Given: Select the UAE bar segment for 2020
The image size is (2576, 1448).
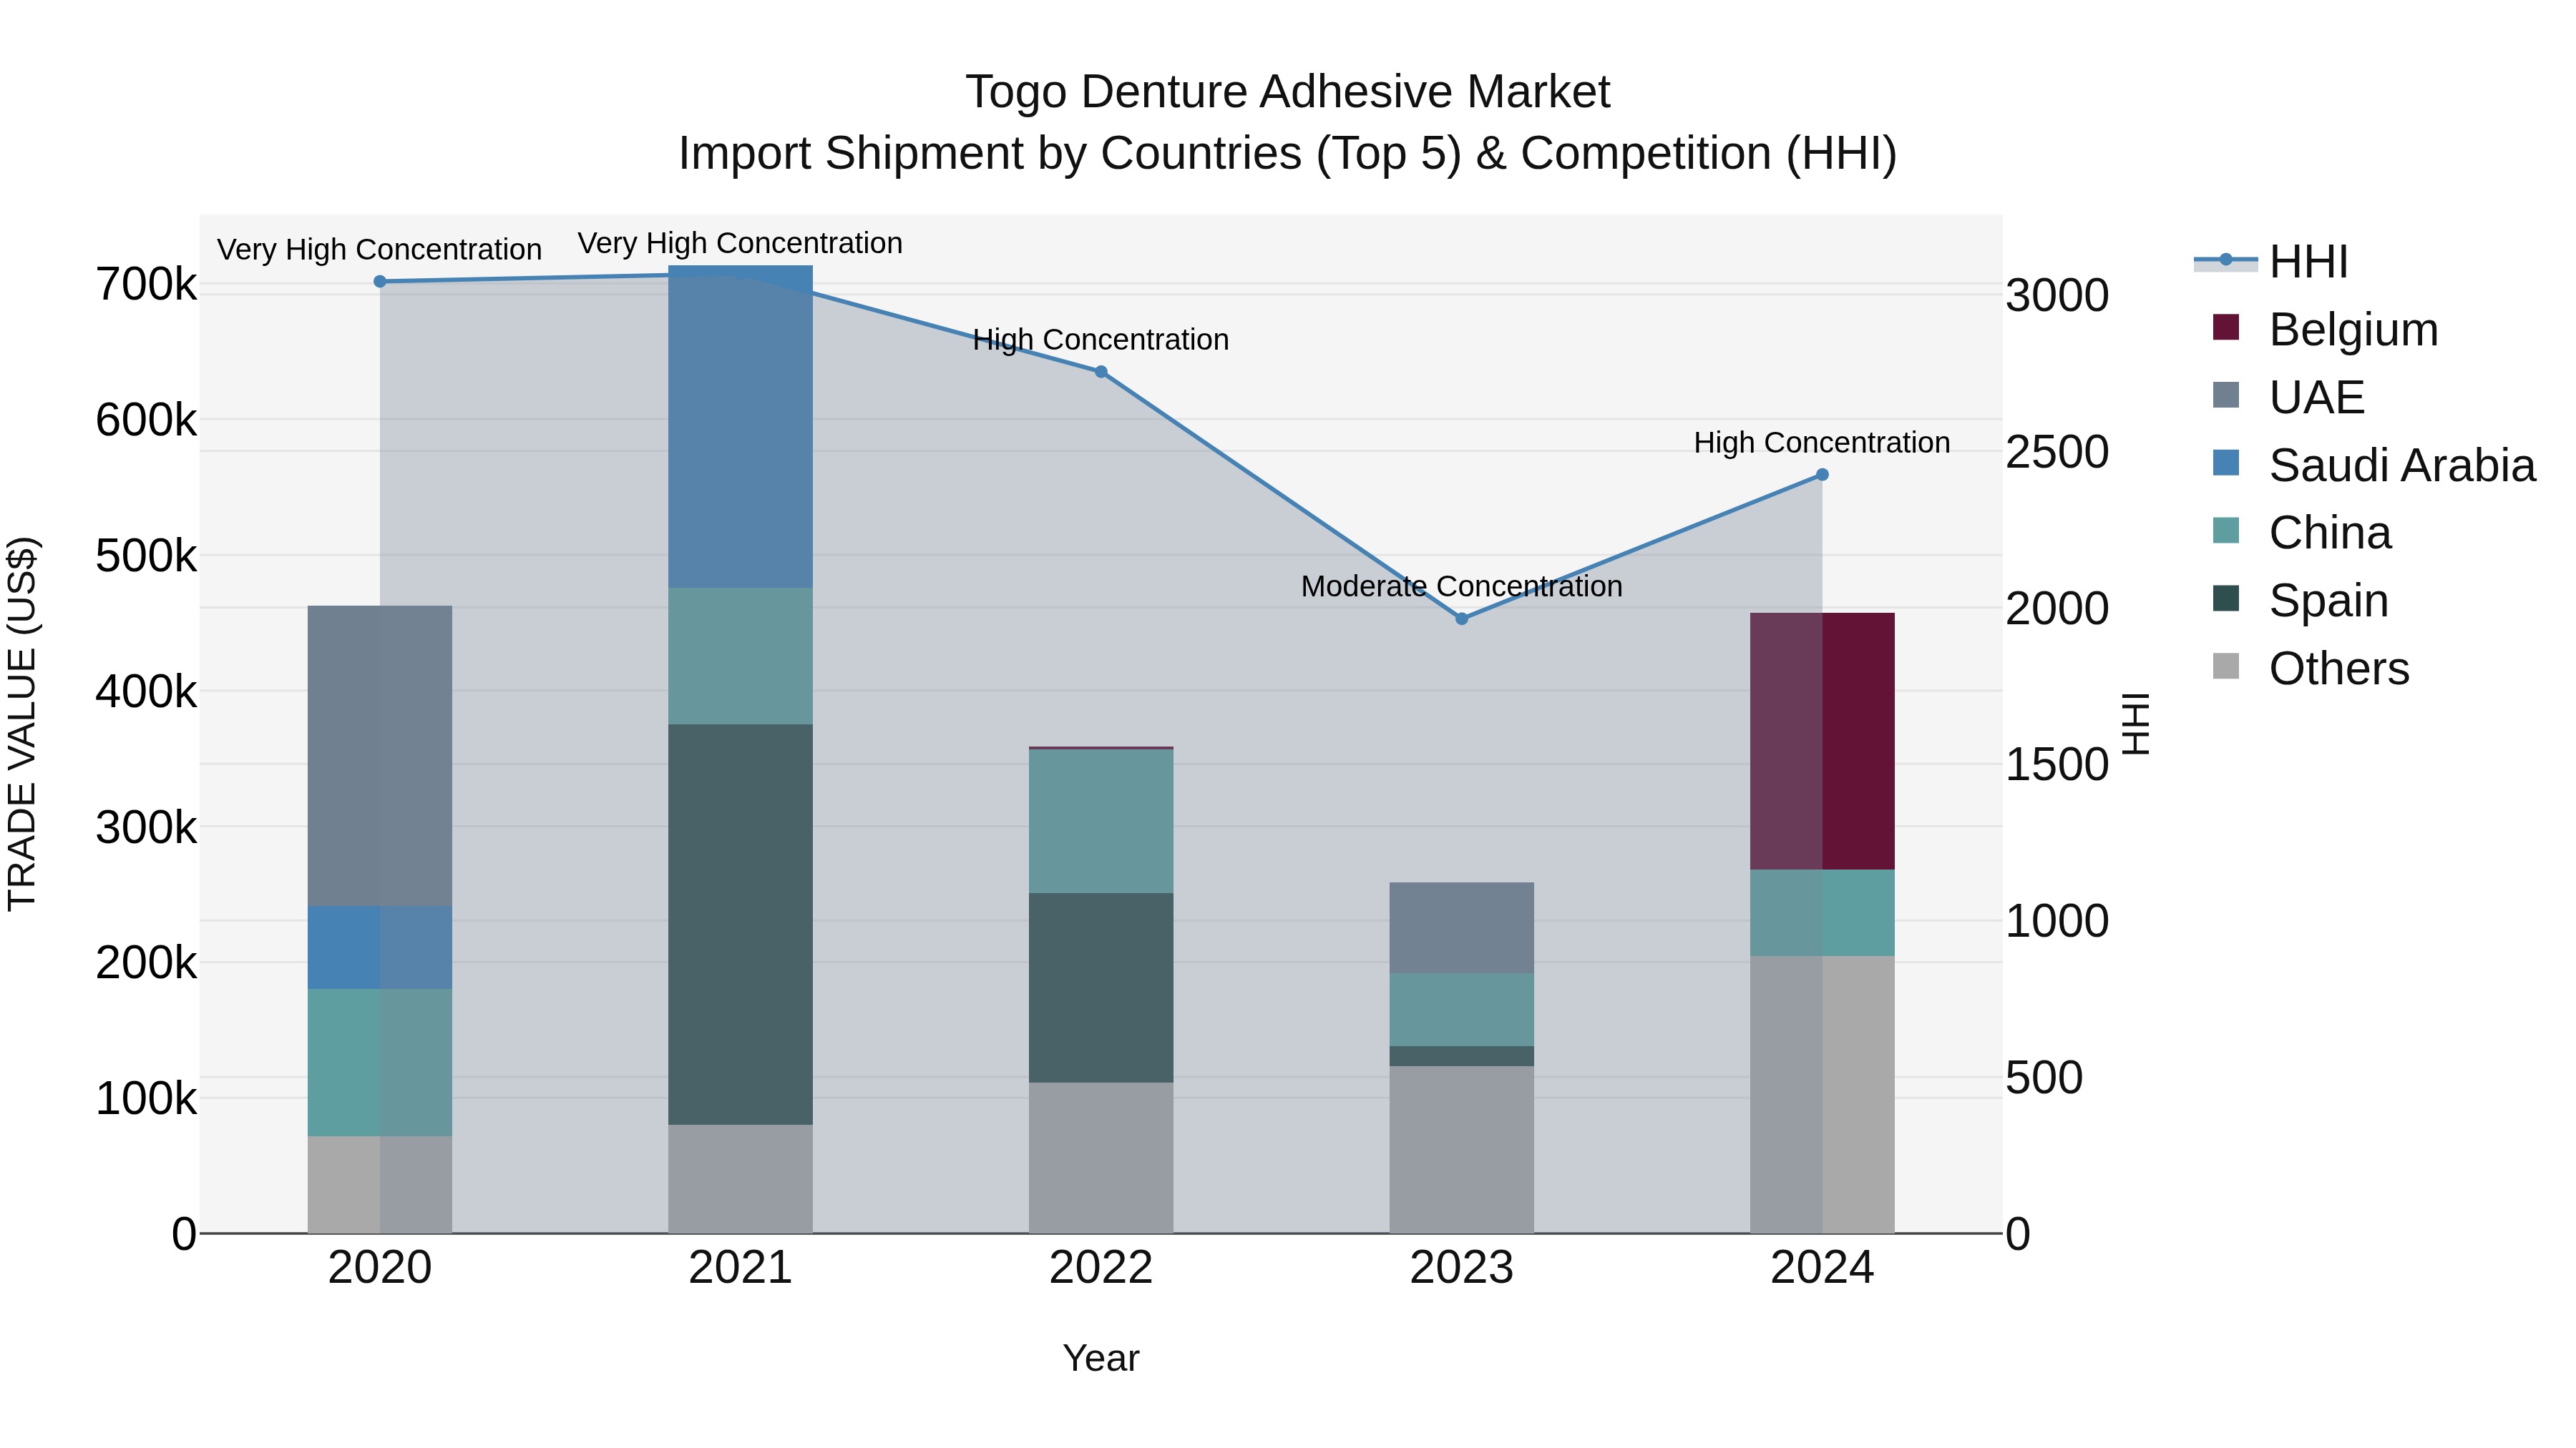Looking at the screenshot, I should (x=380, y=756).
